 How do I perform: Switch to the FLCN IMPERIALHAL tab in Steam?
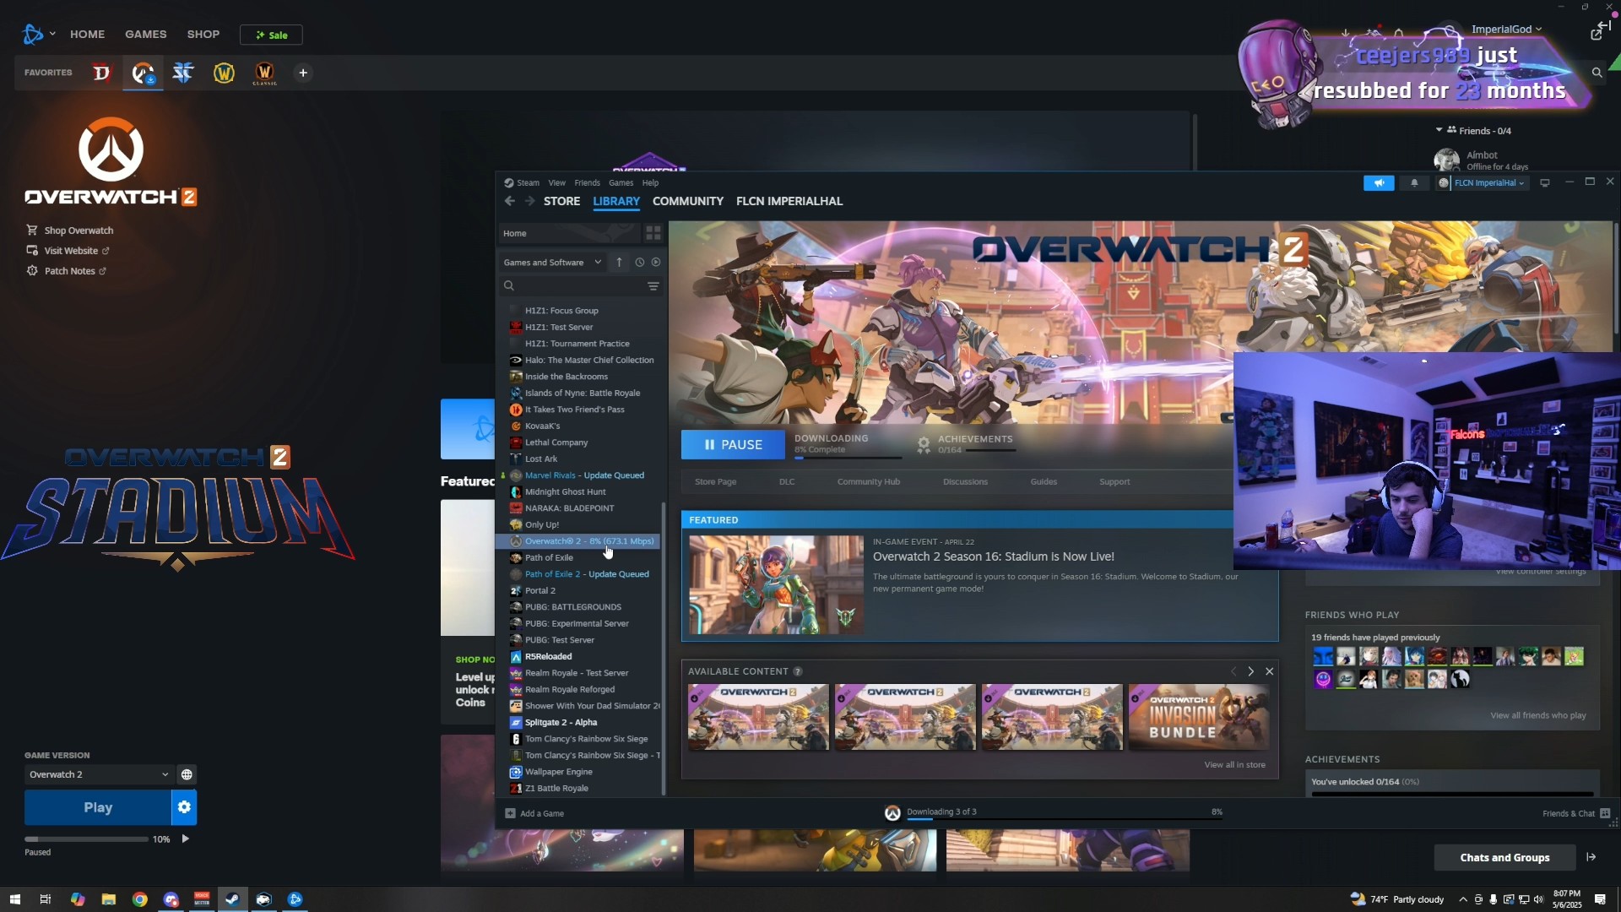coord(789,201)
